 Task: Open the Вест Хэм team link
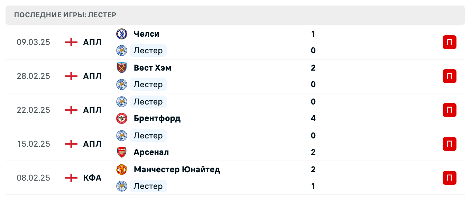153,68
